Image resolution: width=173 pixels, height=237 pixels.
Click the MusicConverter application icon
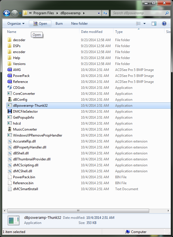coord(10,129)
